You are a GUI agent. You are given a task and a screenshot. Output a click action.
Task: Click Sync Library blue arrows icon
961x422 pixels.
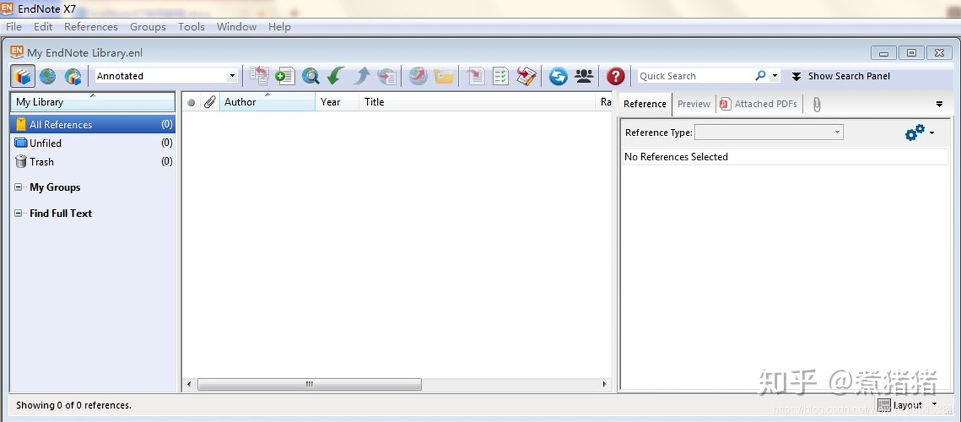pyautogui.click(x=558, y=76)
